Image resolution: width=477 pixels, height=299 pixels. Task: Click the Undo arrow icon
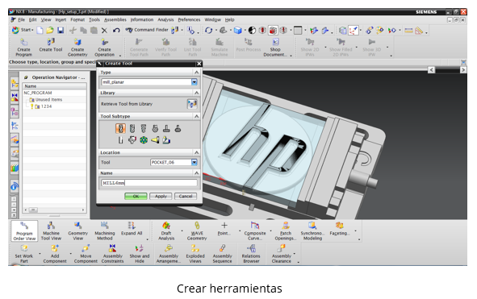(x=116, y=30)
